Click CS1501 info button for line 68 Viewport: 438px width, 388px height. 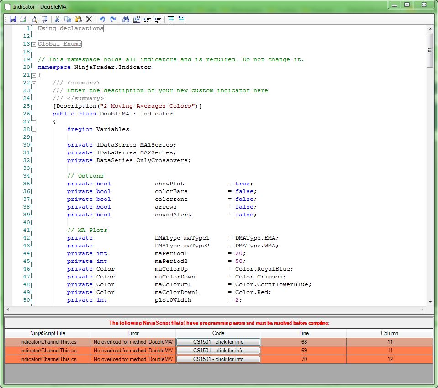pos(218,342)
